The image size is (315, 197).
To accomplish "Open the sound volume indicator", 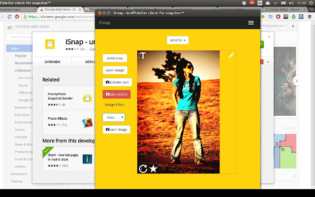I will (291, 3).
